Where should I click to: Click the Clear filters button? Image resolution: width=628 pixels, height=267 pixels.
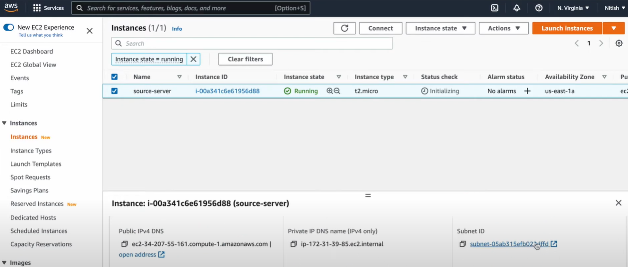click(x=245, y=59)
